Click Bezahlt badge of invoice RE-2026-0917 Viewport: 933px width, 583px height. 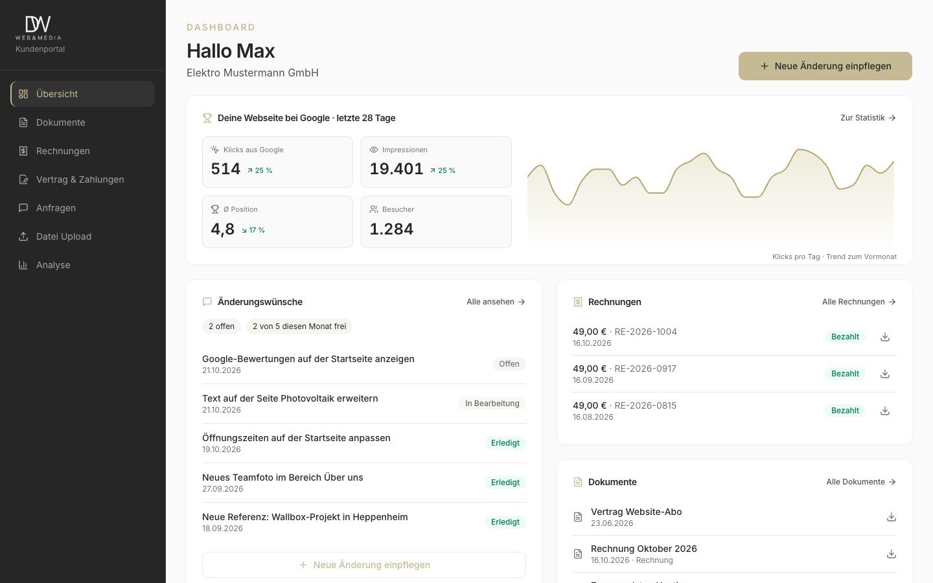point(845,374)
